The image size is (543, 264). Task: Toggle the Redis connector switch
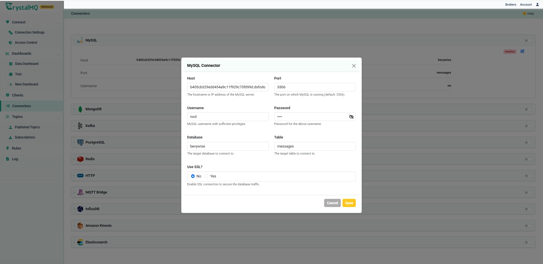tap(528, 159)
